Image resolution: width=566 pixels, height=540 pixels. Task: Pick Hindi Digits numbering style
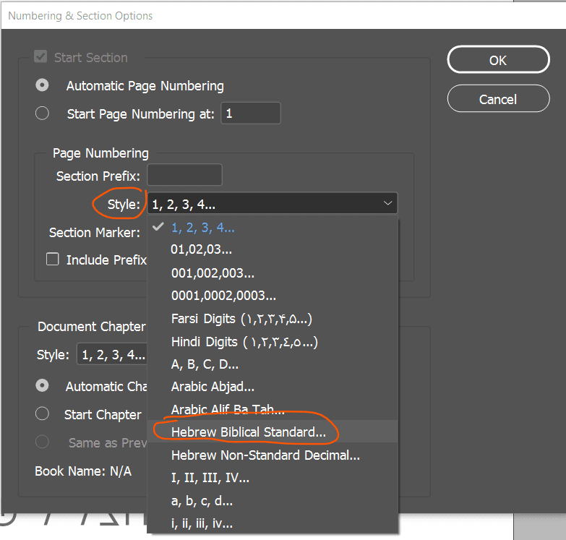pyautogui.click(x=244, y=341)
